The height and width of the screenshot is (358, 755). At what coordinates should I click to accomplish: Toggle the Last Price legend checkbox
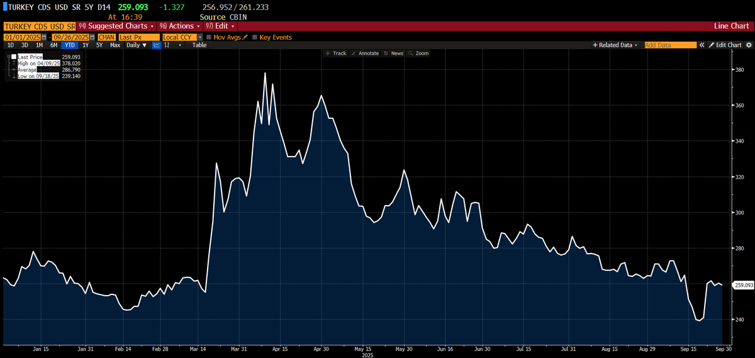pyautogui.click(x=14, y=57)
